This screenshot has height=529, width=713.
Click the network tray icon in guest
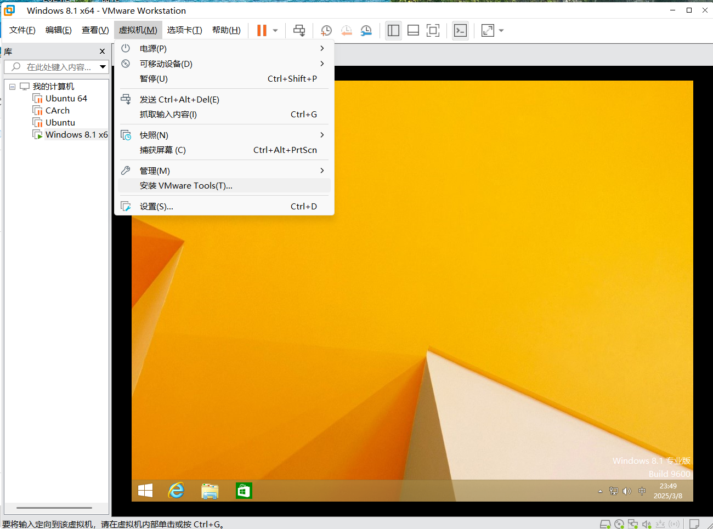point(613,491)
